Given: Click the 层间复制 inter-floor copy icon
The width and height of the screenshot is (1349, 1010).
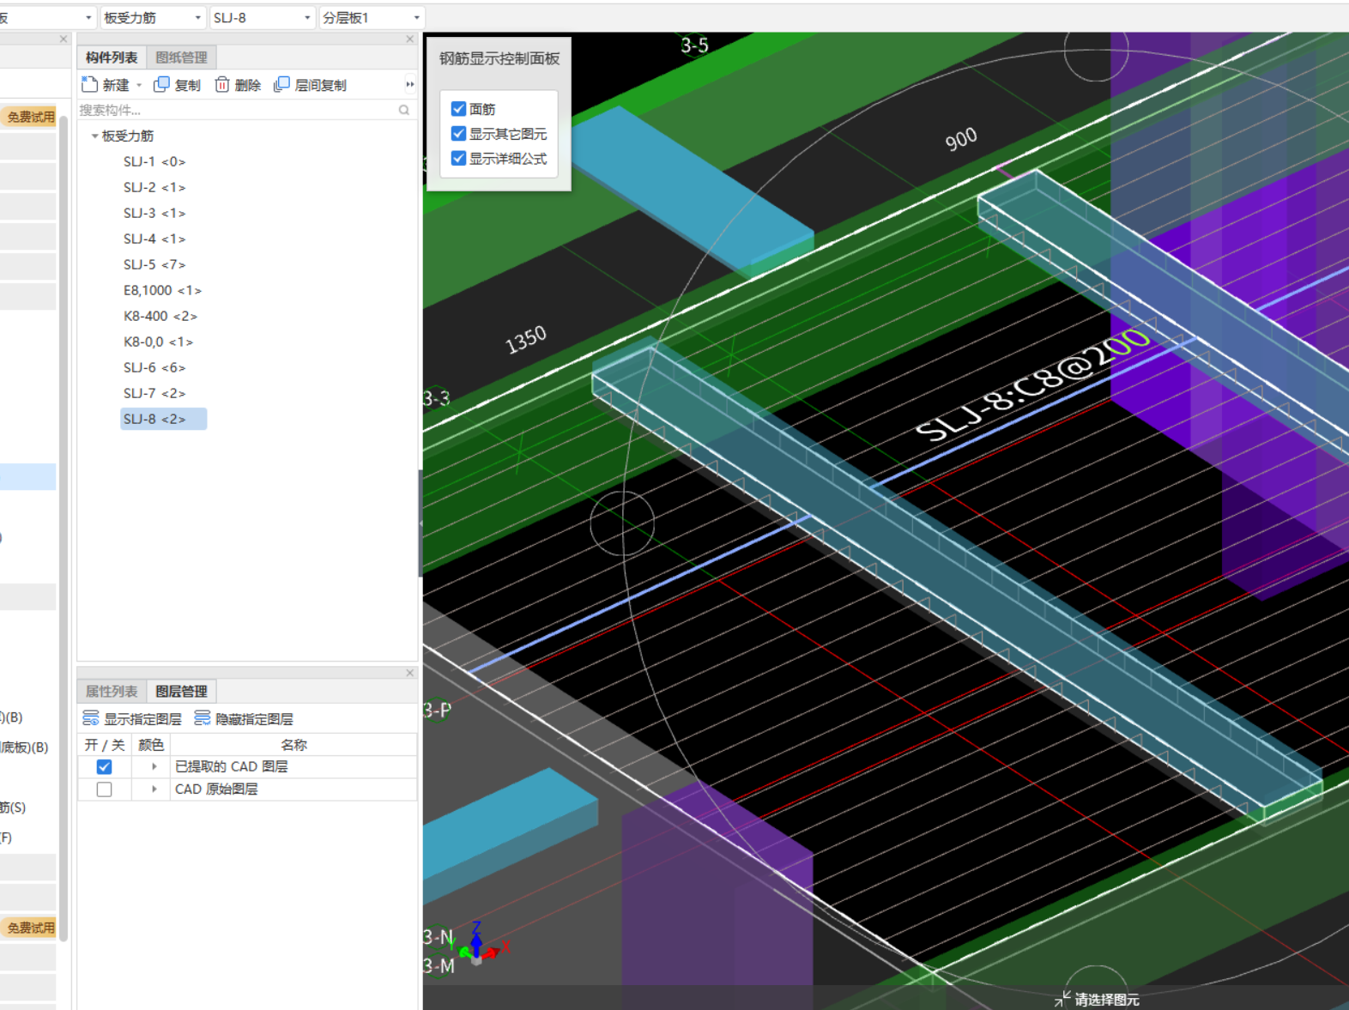Looking at the screenshot, I should coord(281,84).
